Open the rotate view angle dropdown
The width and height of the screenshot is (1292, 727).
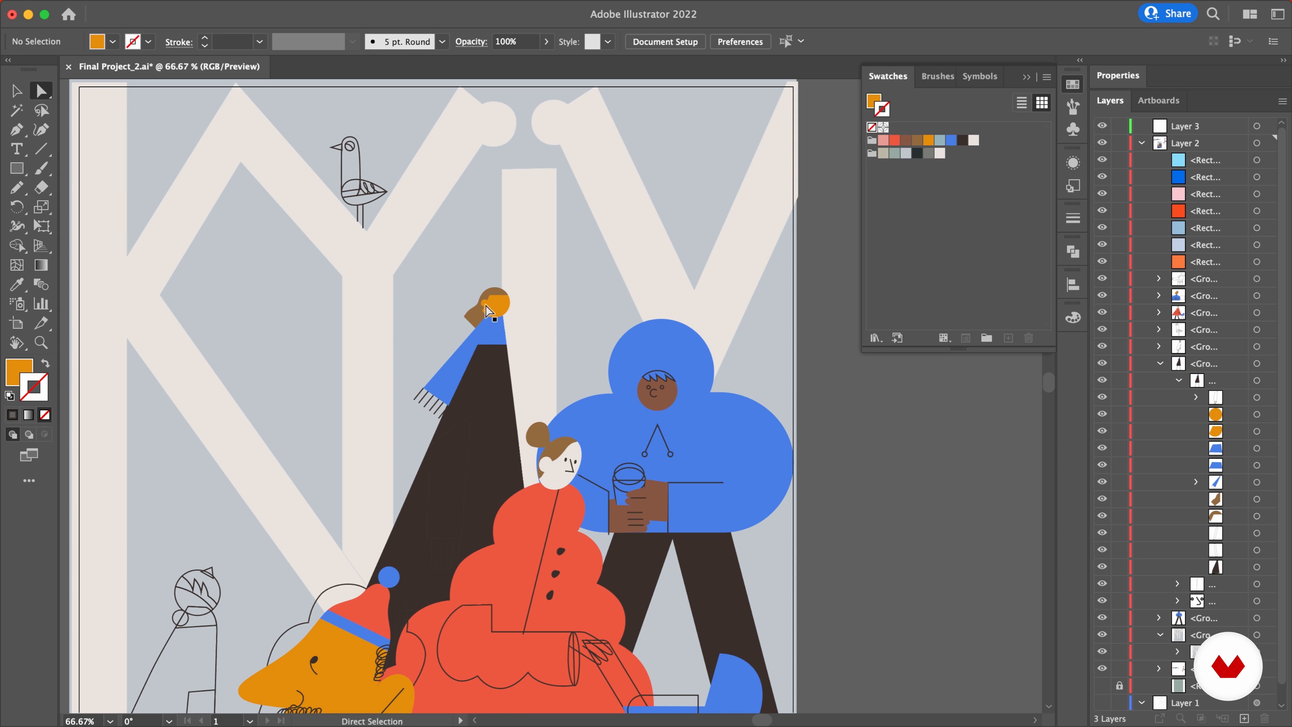click(x=169, y=721)
